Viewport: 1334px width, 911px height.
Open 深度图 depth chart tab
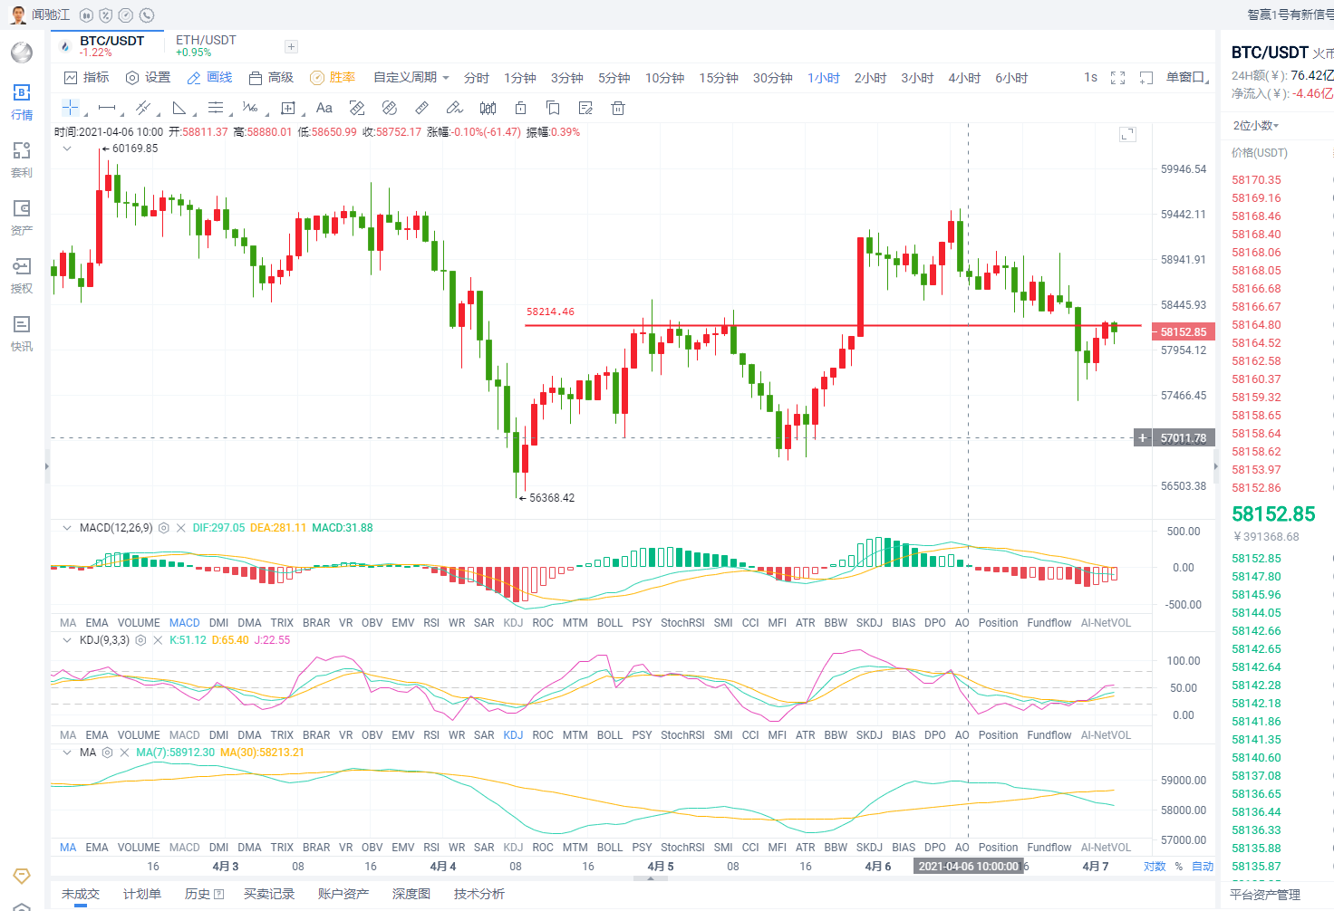411,894
